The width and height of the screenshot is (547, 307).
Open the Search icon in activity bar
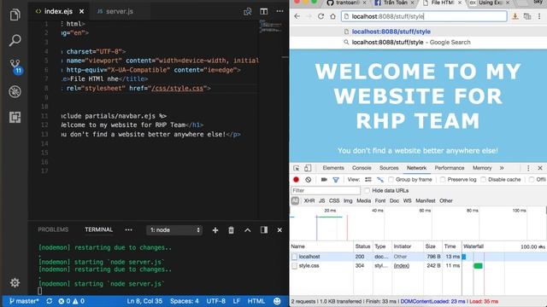click(15, 40)
